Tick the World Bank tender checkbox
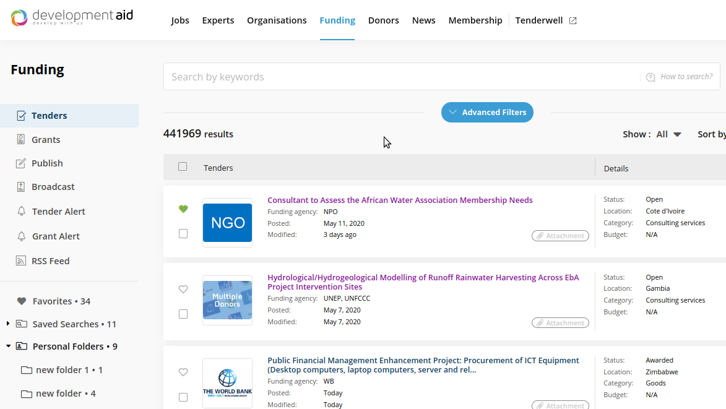Viewport: 726px width, 409px height. [x=183, y=397]
